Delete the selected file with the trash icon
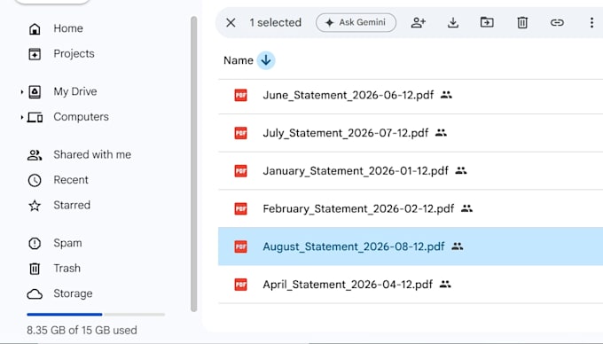 (x=522, y=23)
